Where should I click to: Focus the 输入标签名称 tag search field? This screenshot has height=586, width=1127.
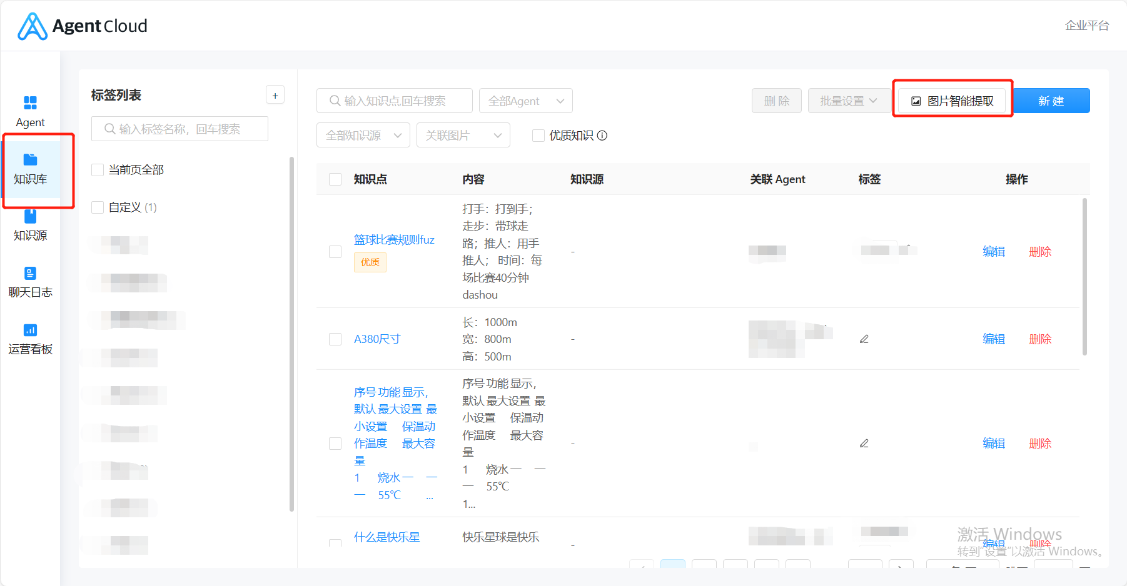coord(179,129)
